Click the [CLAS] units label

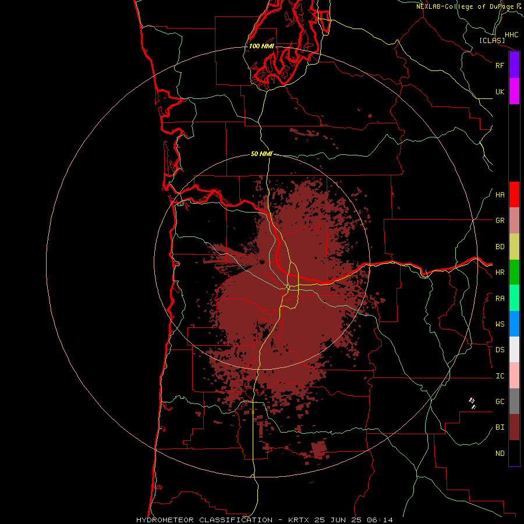[x=492, y=40]
